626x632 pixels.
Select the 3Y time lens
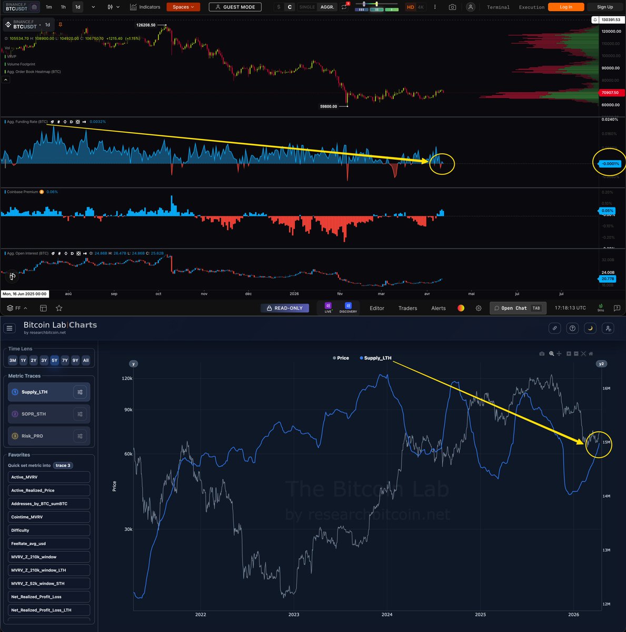pyautogui.click(x=44, y=360)
